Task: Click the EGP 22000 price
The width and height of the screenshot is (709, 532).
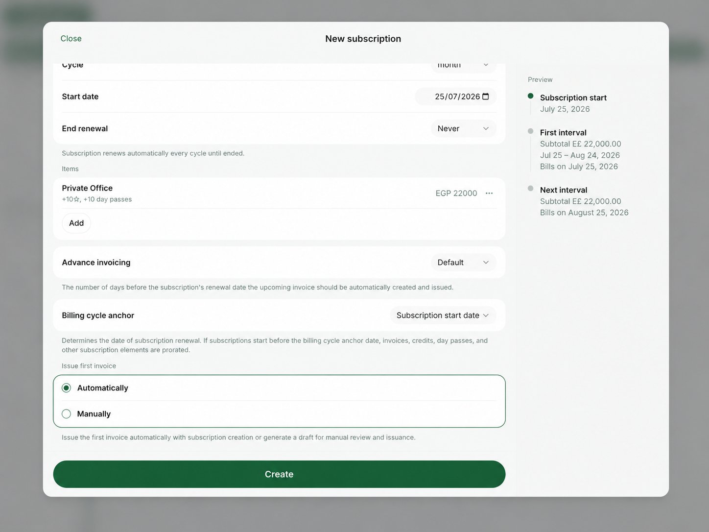Action: [x=456, y=193]
